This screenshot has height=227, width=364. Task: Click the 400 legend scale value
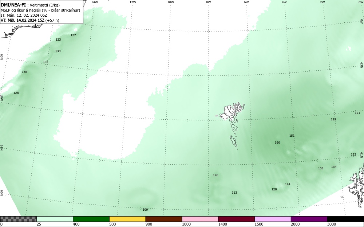click(76, 224)
